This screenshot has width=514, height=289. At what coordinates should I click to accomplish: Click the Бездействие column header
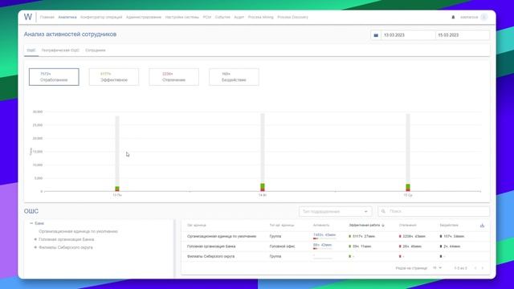coord(449,226)
